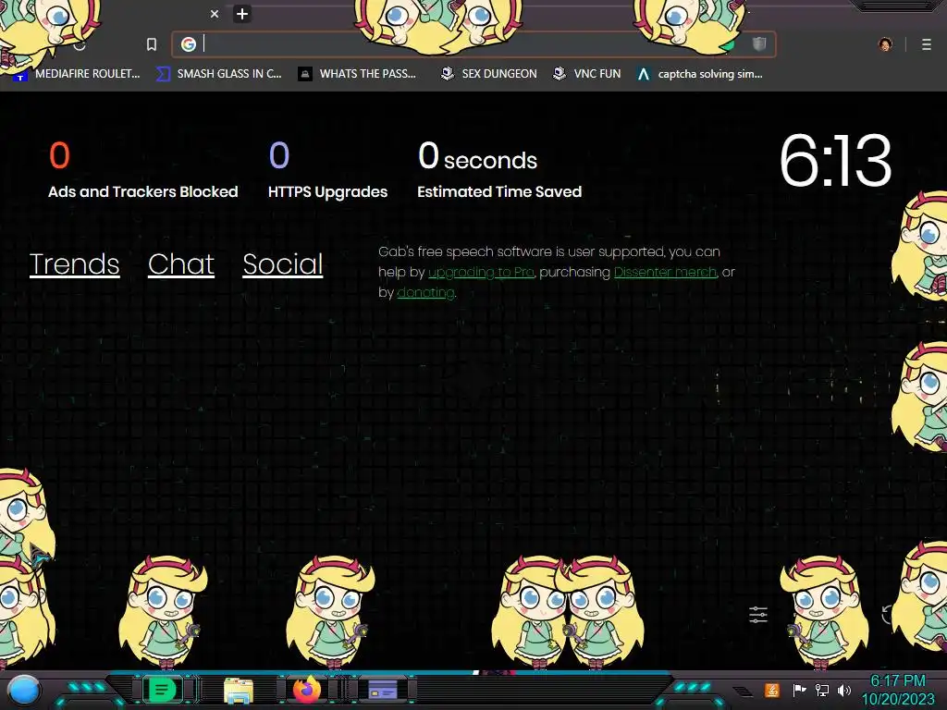Open the browser hamburger main menu
Viewport: 947px width, 710px height.
(x=927, y=44)
